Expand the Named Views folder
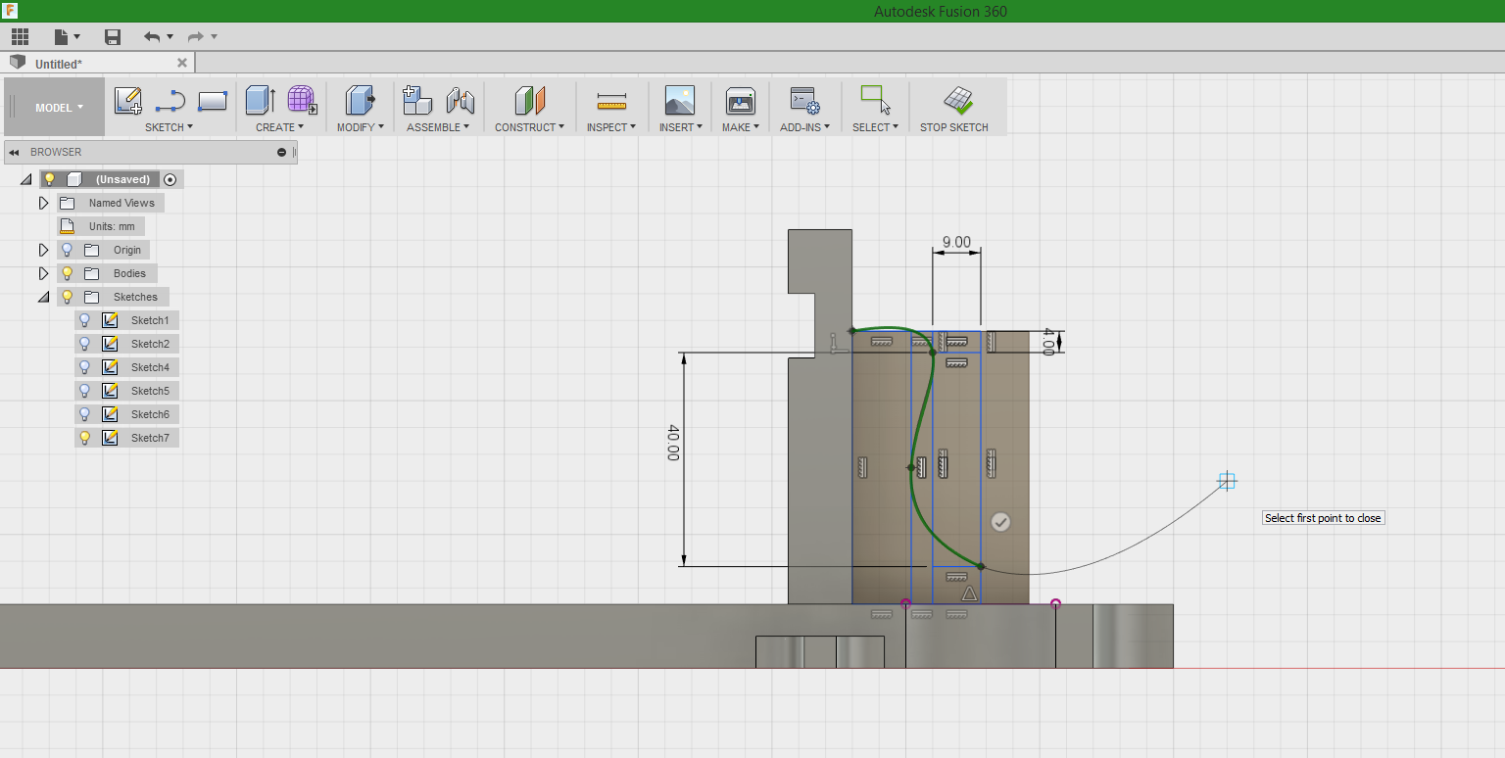Viewport: 1505px width, 758px height. 43,203
